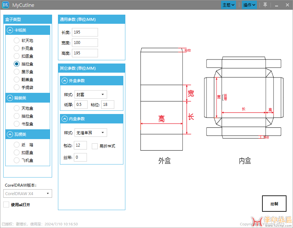The width and height of the screenshot is (293, 228).
Task: Click the pin window icon in title bar
Action: coord(265,5)
